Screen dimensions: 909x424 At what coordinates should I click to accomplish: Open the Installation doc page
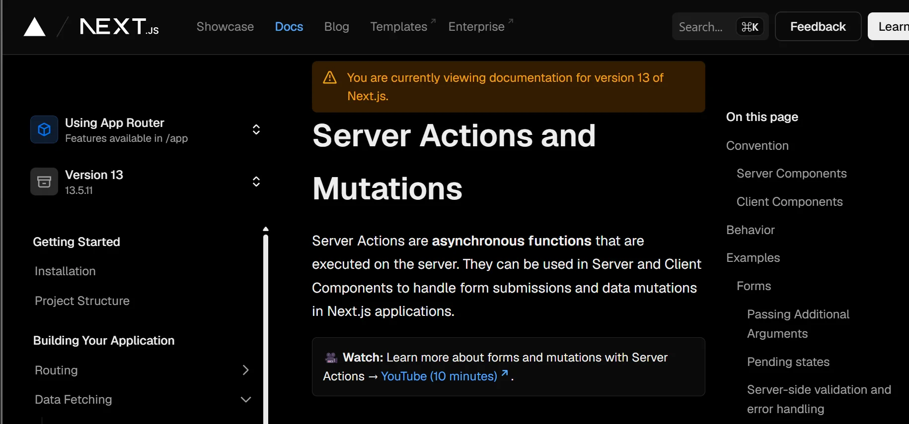pos(65,271)
